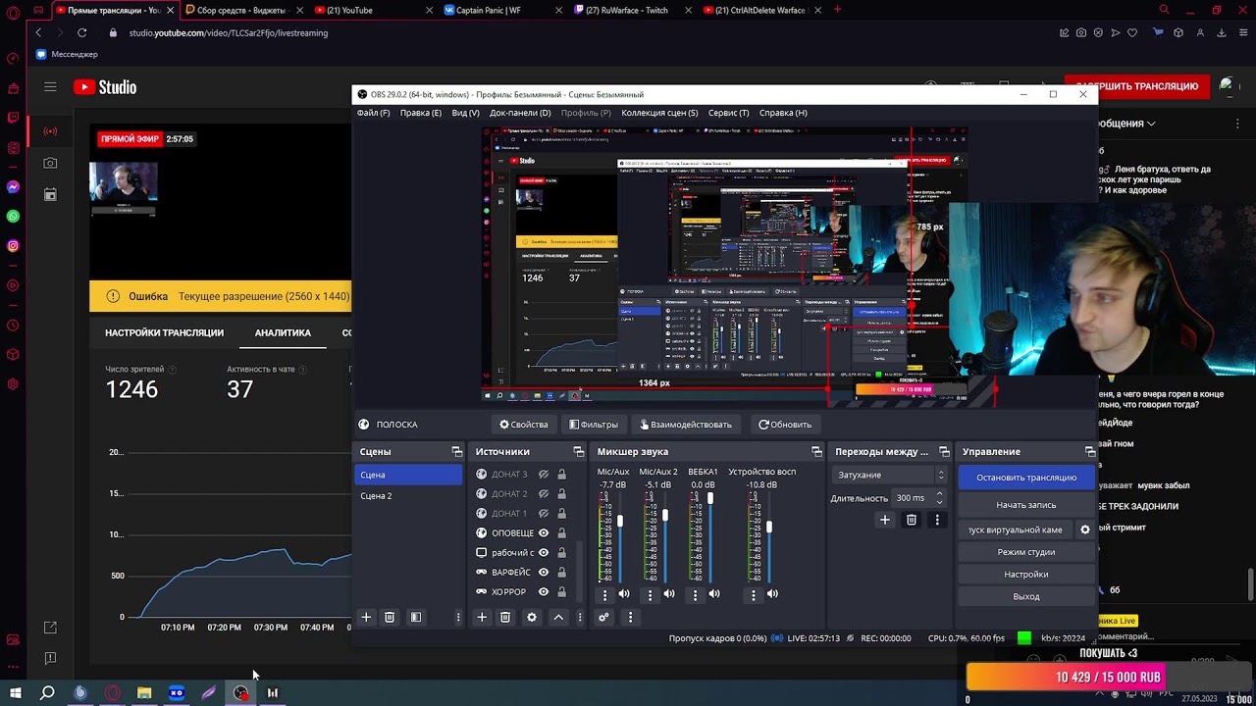1256x706 pixels.
Task: Remove selected source with trash icon
Action: click(505, 617)
